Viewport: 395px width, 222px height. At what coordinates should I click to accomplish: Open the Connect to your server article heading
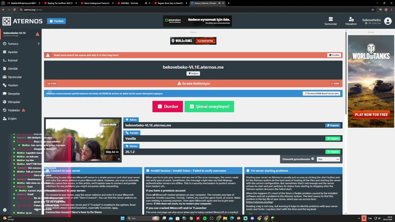65,171
